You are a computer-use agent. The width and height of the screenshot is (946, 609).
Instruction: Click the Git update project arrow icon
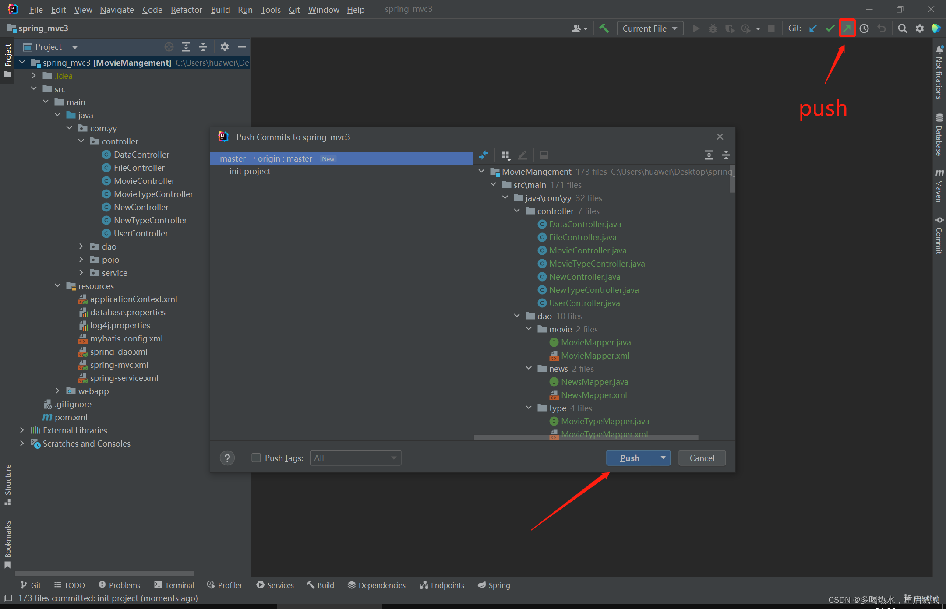(813, 28)
